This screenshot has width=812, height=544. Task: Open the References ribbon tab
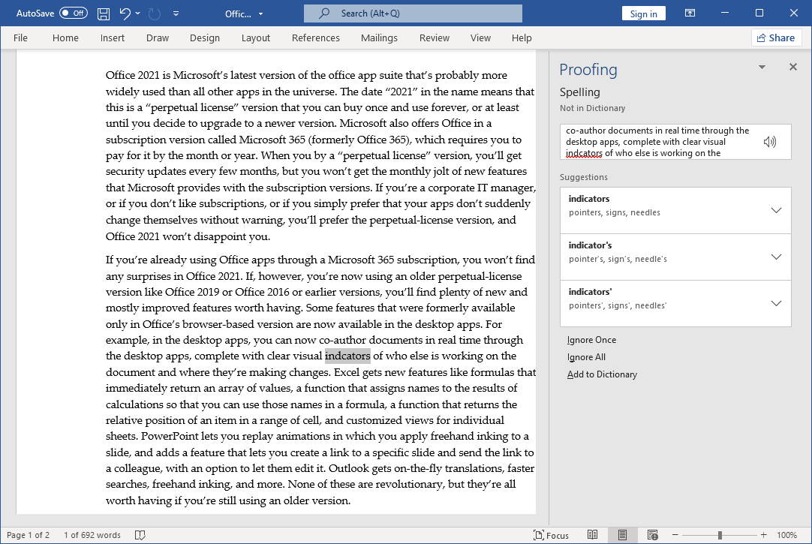[315, 38]
